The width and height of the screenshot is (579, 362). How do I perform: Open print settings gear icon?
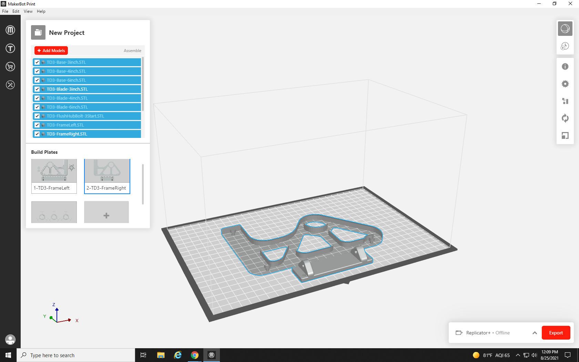(x=565, y=84)
